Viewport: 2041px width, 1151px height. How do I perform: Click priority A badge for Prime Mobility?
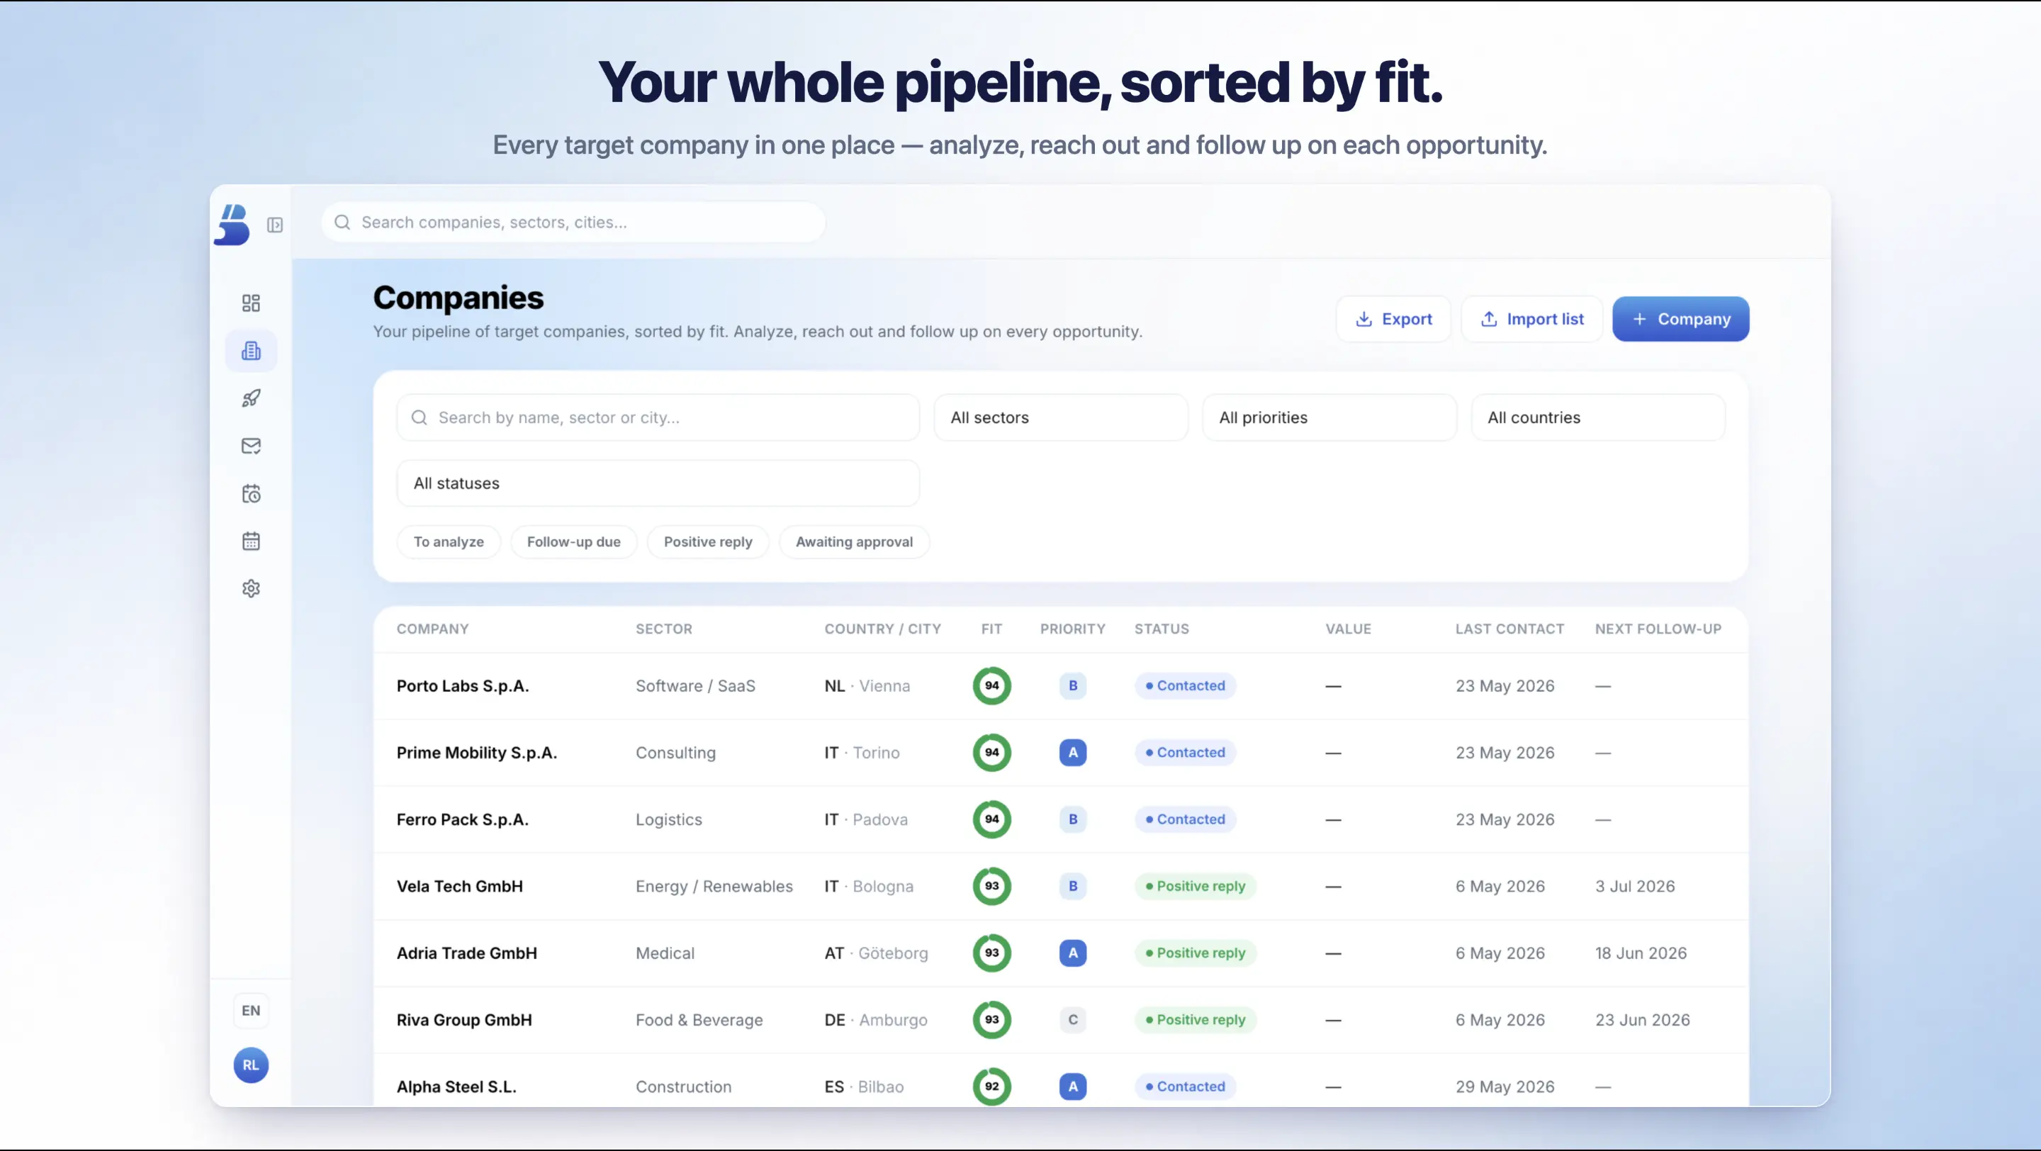(x=1073, y=753)
